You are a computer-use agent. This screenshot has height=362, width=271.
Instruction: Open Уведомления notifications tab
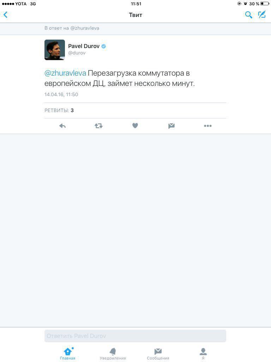pos(113,354)
